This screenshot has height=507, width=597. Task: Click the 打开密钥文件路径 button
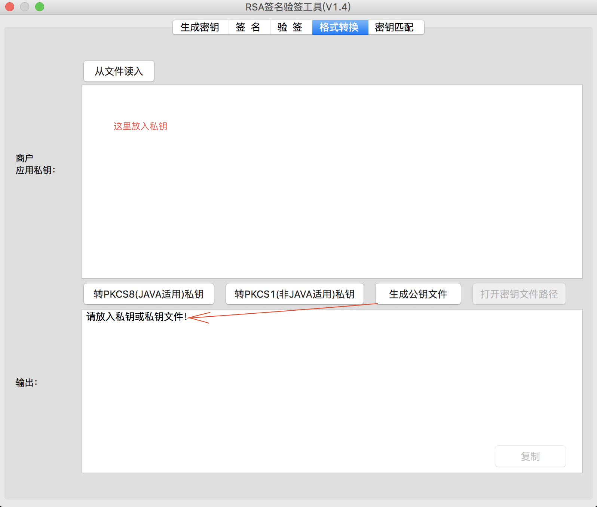tap(519, 294)
